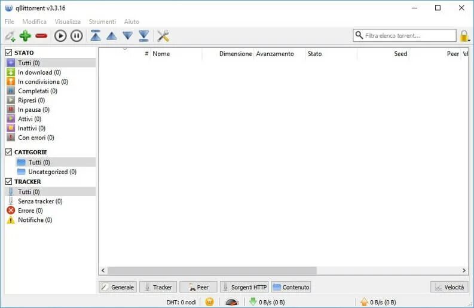The image size is (474, 308).
Task: Click the orange upload speed arrow icon
Action: 364,301
